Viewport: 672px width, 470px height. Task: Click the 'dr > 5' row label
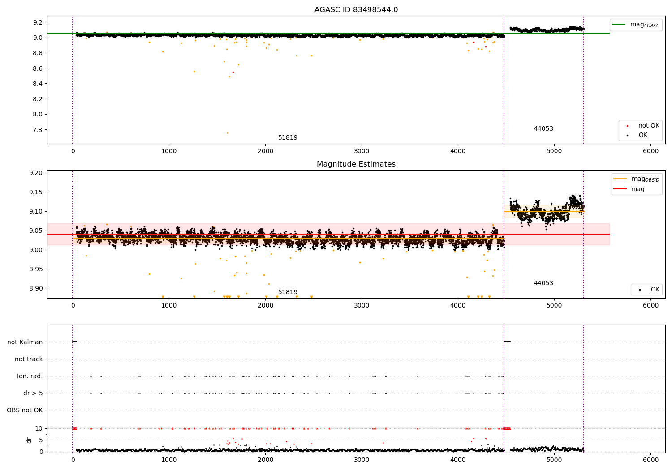click(x=33, y=393)
